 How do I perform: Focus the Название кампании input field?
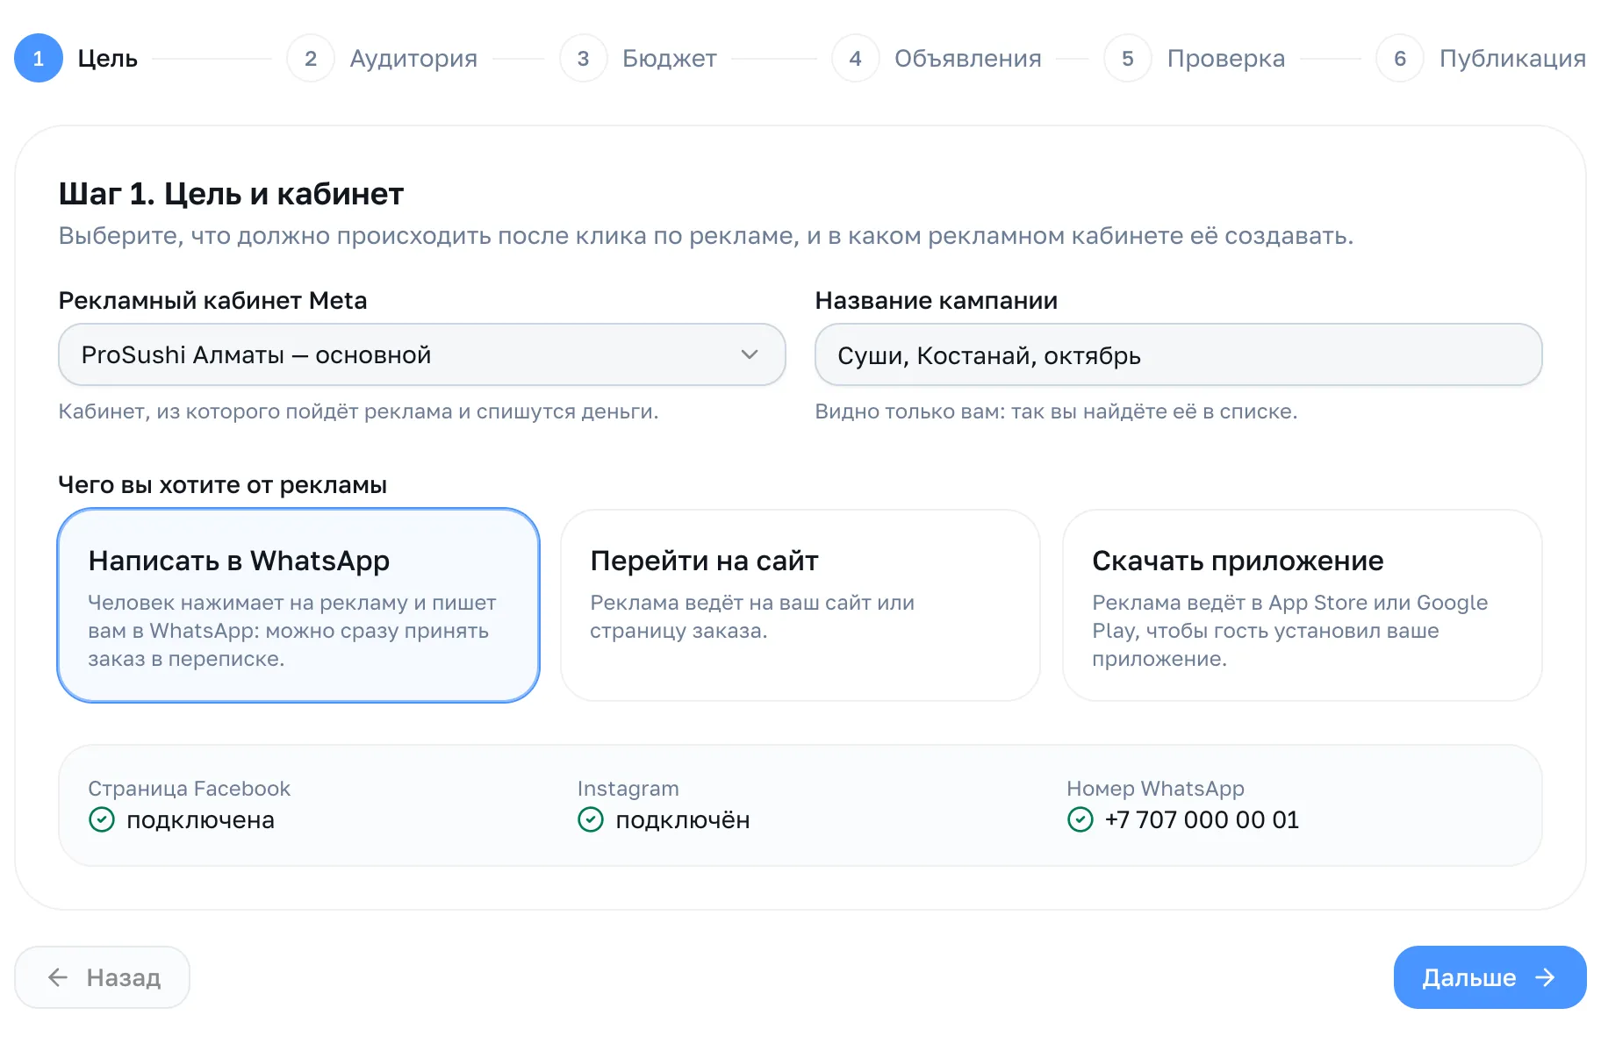pyautogui.click(x=1179, y=354)
